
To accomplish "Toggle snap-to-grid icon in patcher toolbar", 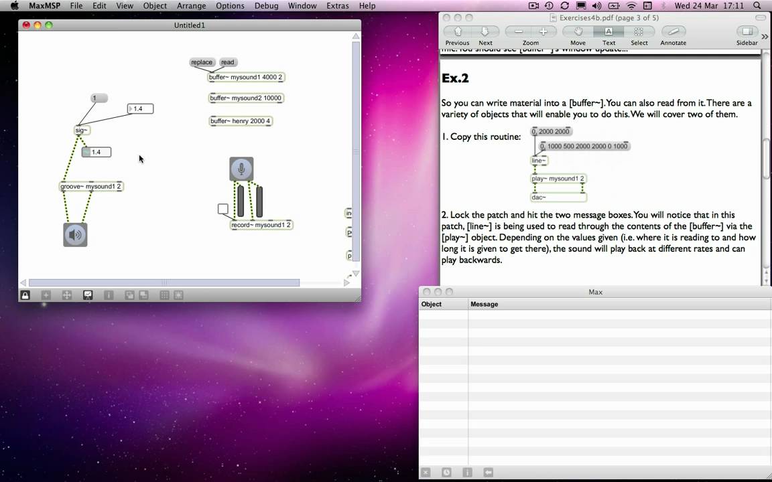I will click(178, 295).
